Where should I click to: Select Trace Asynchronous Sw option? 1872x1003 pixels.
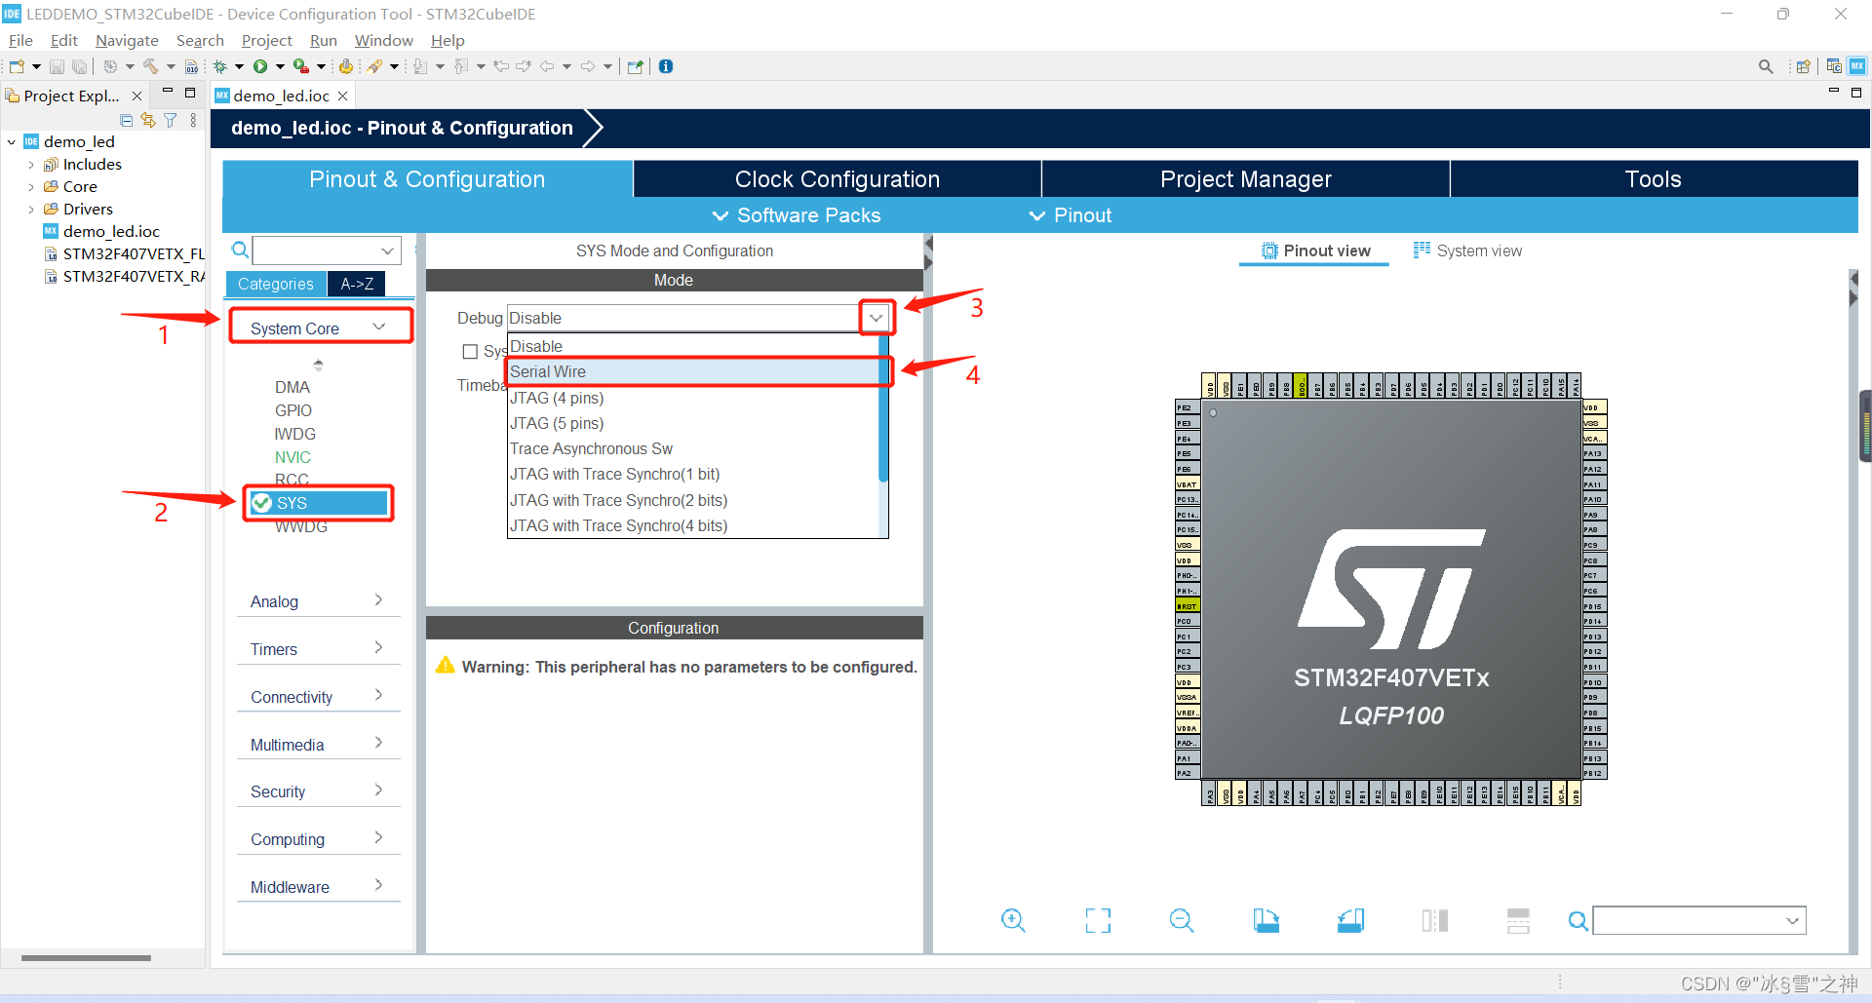click(x=693, y=448)
